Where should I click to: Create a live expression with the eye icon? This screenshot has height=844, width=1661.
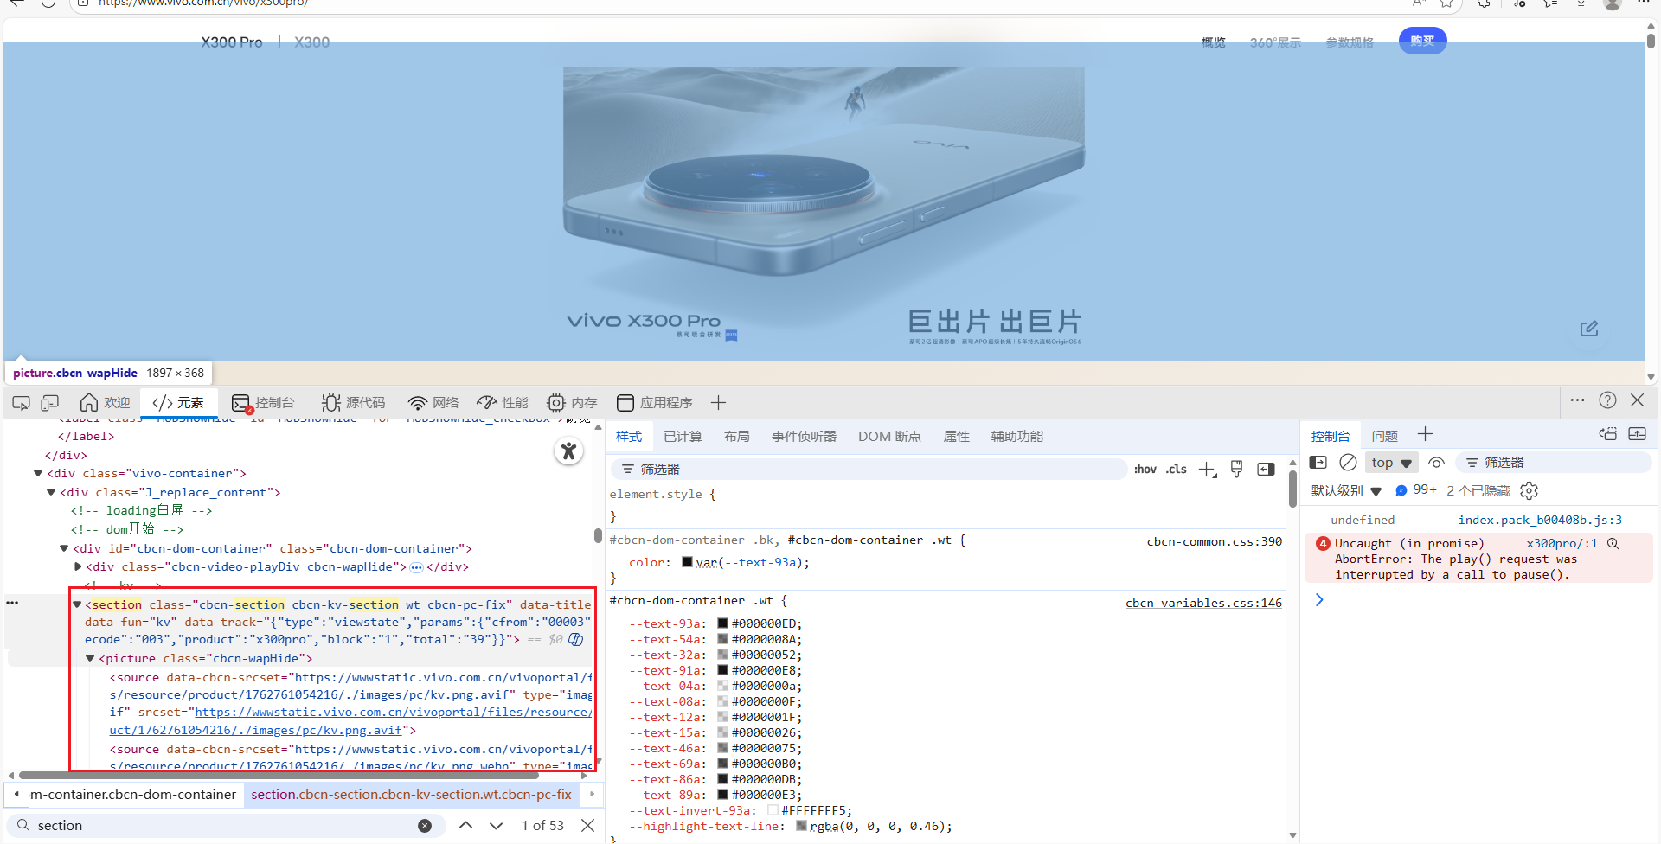(x=1437, y=463)
